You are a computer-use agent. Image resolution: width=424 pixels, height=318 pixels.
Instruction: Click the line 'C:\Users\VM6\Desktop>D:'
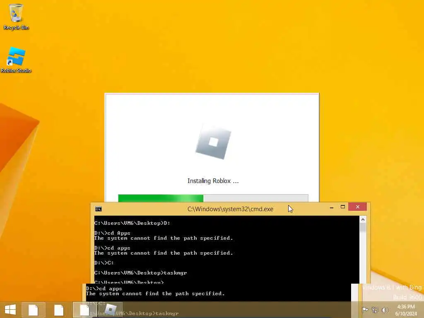(x=132, y=223)
